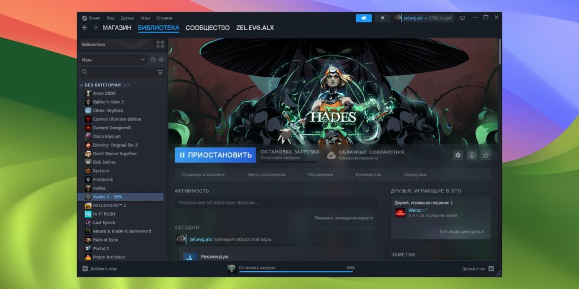Viewport: 579px width, 289px height.
Task: Open the Вид menu
Action: [x=110, y=18]
